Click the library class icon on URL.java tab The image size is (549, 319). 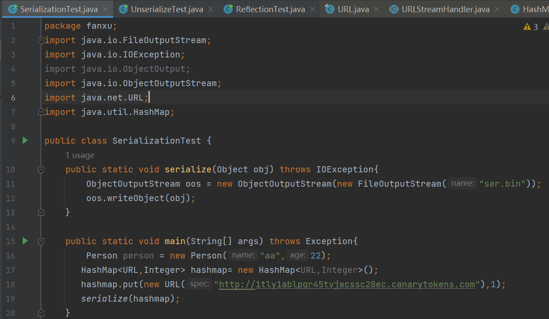click(x=330, y=9)
